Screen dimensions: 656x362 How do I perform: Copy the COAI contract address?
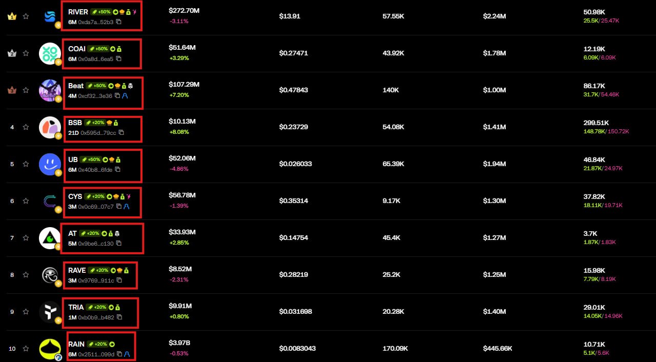[x=119, y=59]
